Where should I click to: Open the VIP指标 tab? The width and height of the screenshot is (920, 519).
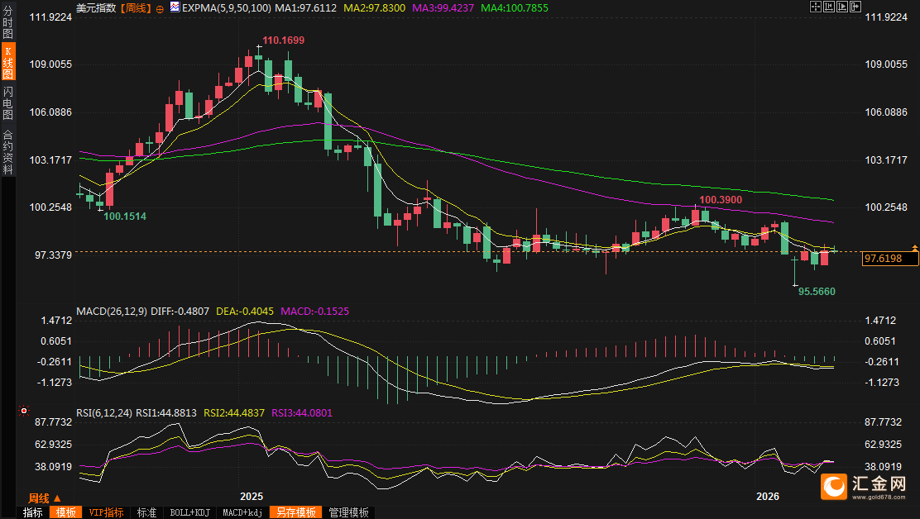click(106, 512)
